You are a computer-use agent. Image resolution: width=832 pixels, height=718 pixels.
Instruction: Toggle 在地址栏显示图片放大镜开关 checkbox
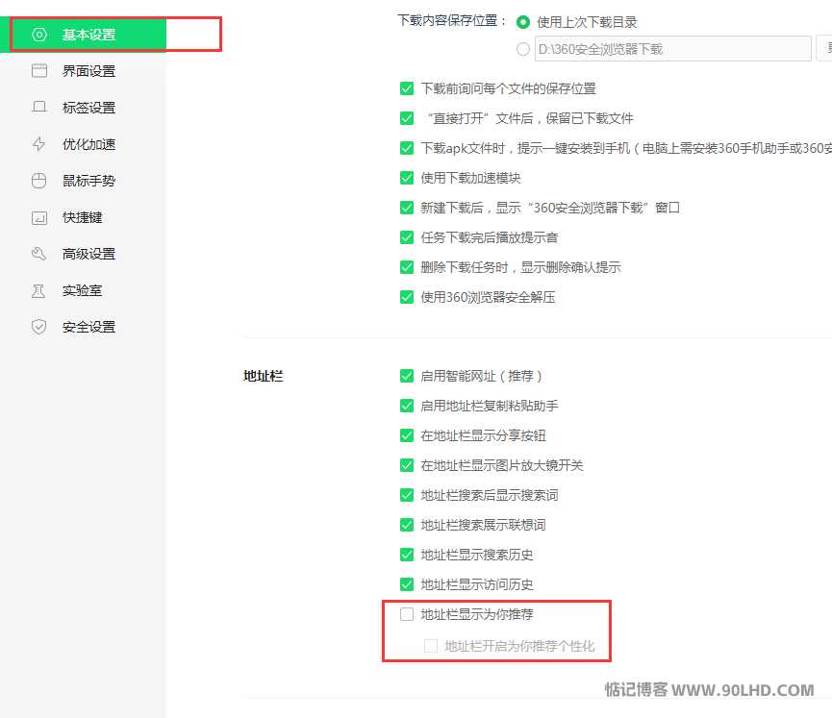tap(407, 465)
